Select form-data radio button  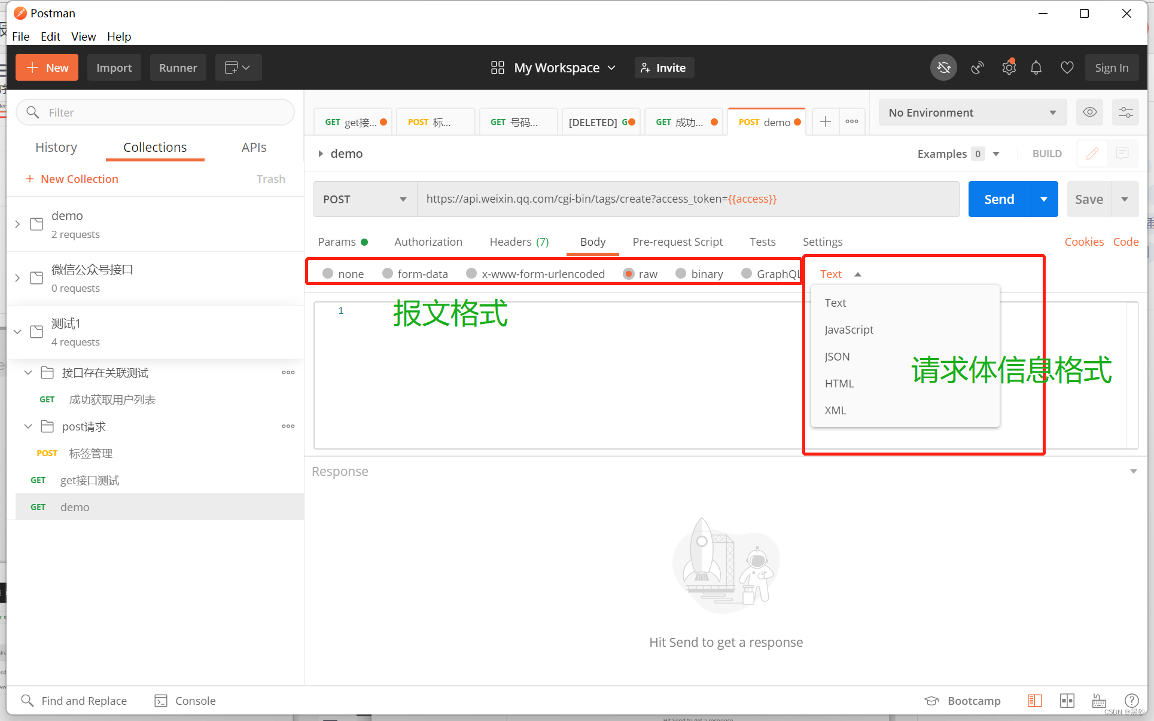(388, 274)
